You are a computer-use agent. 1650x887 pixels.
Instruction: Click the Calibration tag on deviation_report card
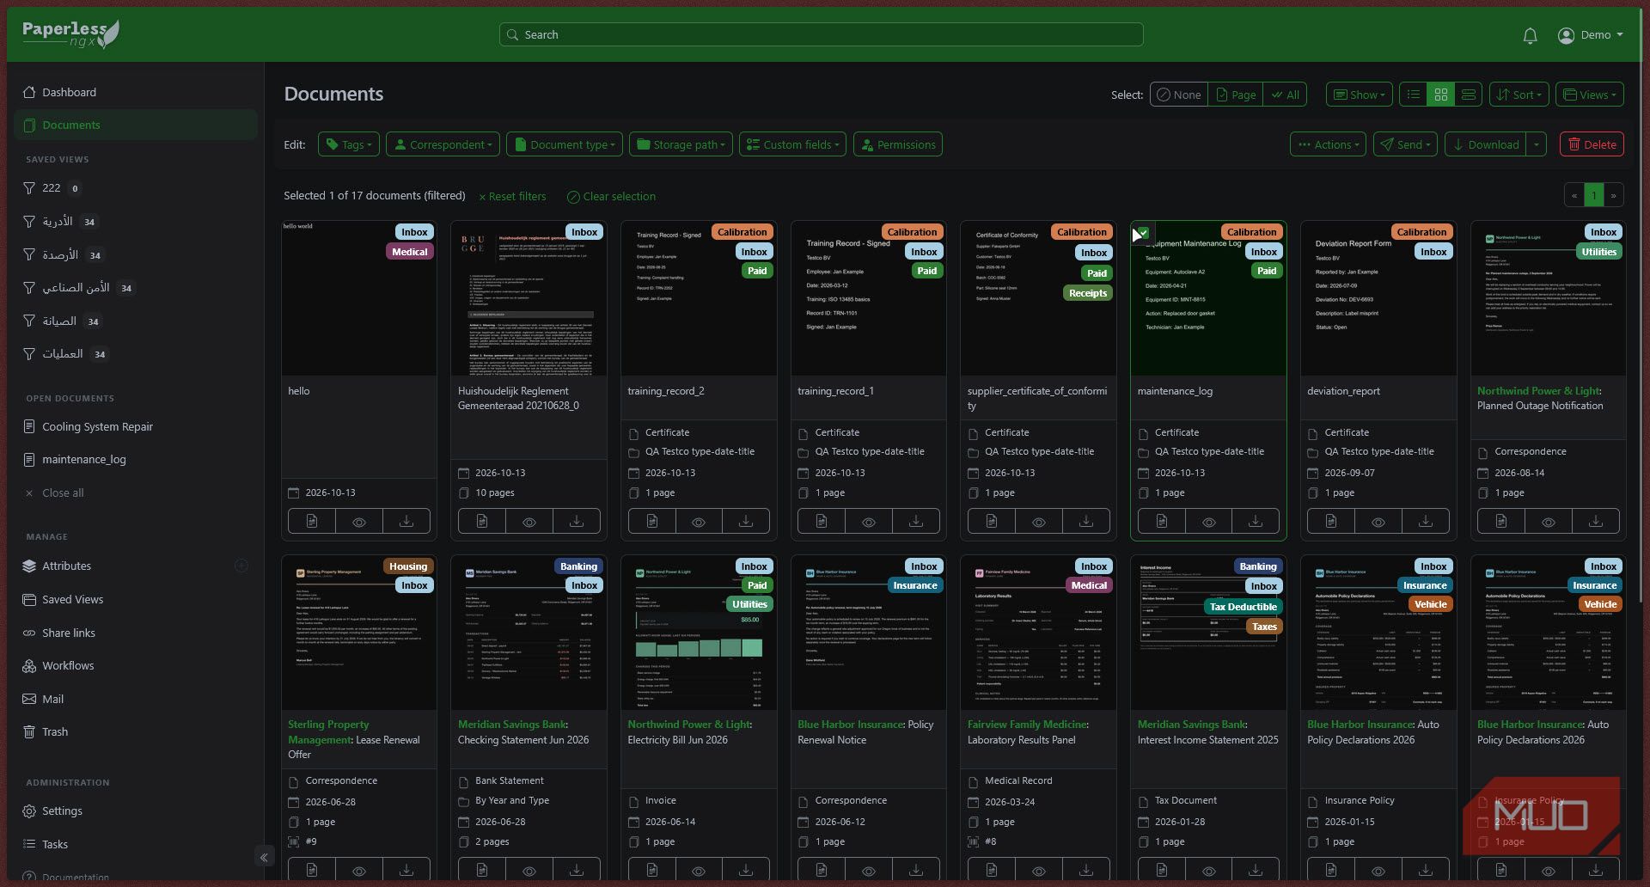[x=1421, y=232]
